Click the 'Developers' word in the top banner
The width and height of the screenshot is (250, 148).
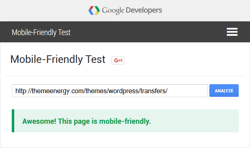click(144, 10)
